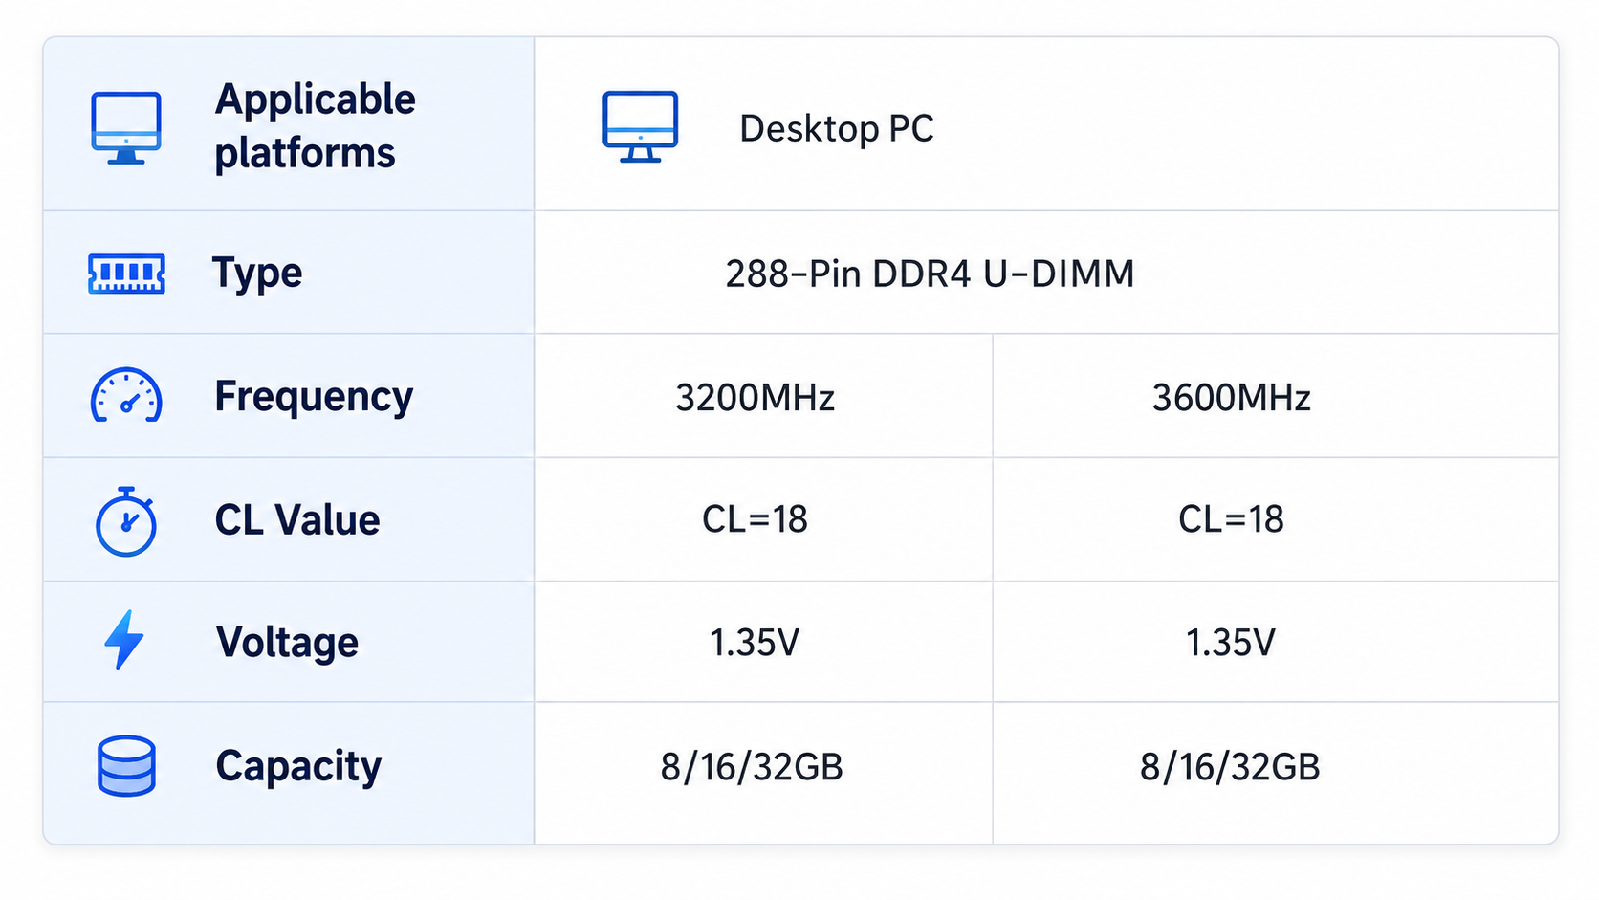Click the Frequency row label
The height and width of the screenshot is (900, 1599).
tap(314, 397)
